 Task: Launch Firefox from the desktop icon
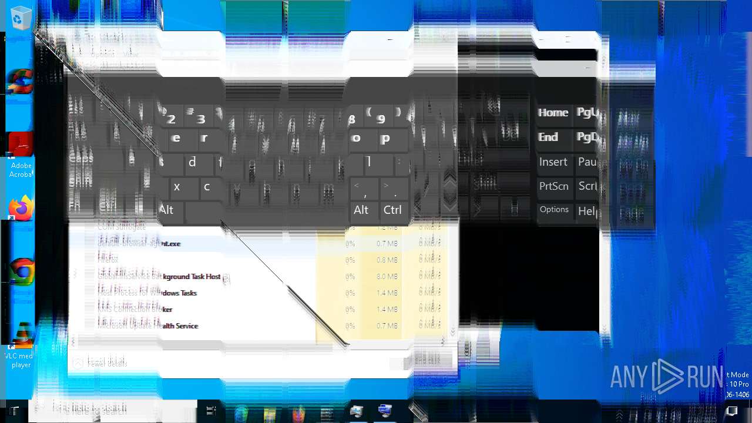click(21, 208)
